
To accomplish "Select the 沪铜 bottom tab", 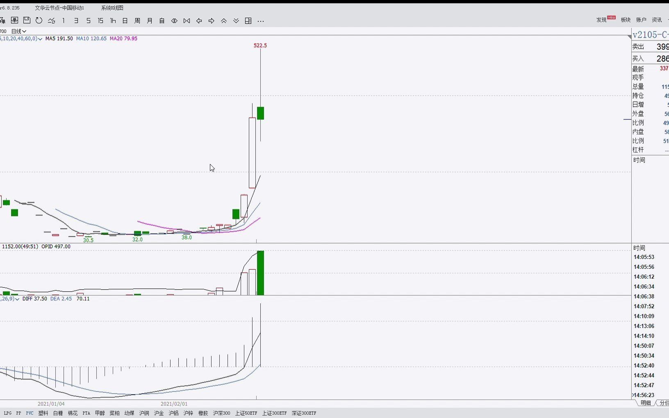I will click(x=144, y=413).
